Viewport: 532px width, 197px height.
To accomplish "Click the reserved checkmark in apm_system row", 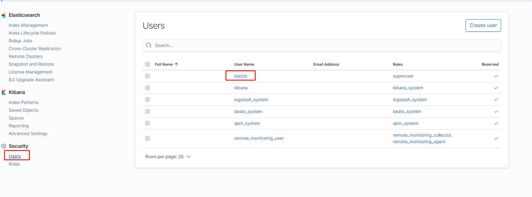I will (496, 123).
